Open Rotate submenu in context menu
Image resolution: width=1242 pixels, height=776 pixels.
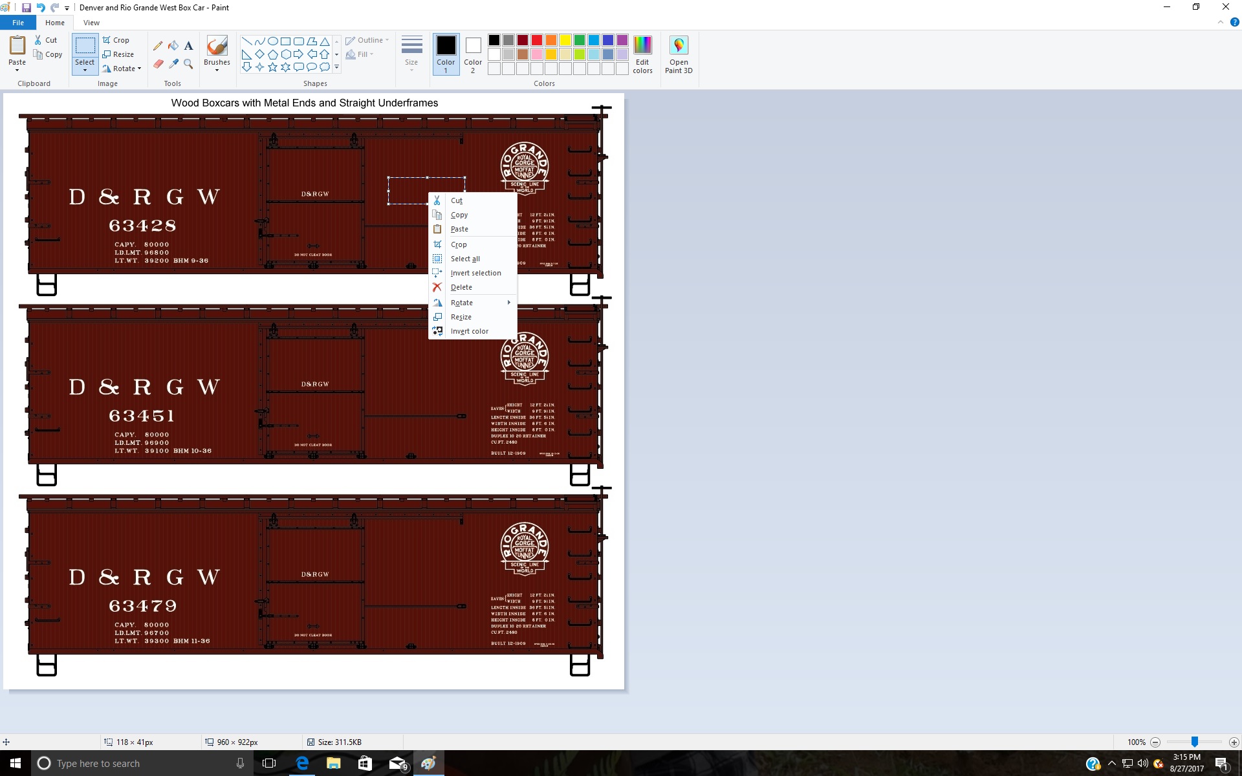pos(473,303)
